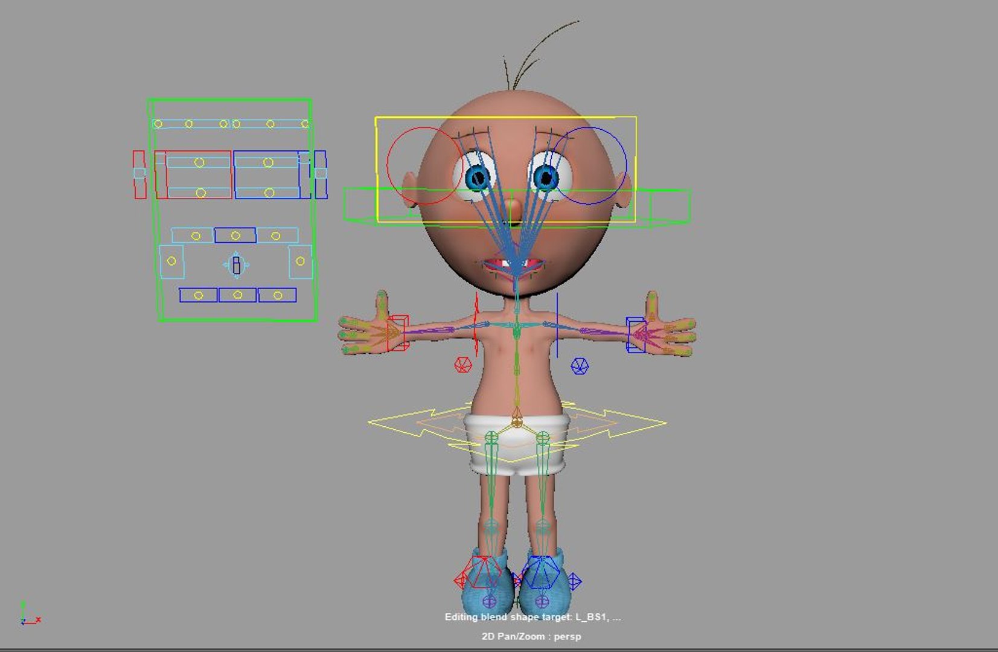Image resolution: width=998 pixels, height=652 pixels.
Task: Click leftmost yellow circle on top brow bar
Action: coord(158,124)
